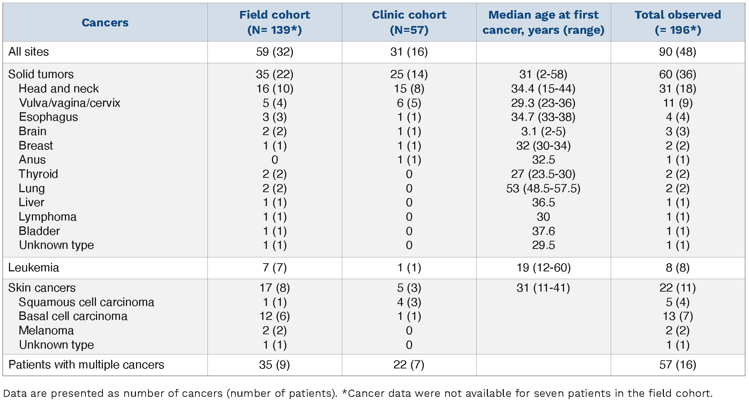Select the "Basal cell carcinoma" label
The height and width of the screenshot is (403, 749).
(x=73, y=316)
